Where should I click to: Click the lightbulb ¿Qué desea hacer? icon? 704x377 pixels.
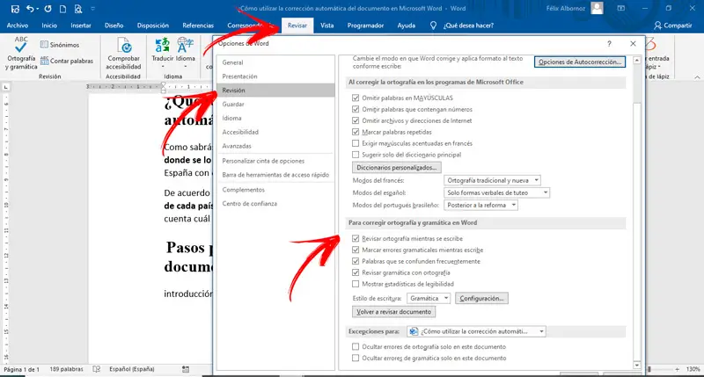click(x=433, y=25)
